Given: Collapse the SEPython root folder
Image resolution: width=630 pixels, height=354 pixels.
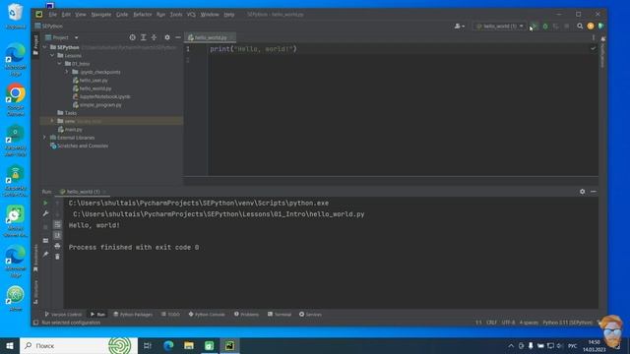Looking at the screenshot, I should [45, 47].
